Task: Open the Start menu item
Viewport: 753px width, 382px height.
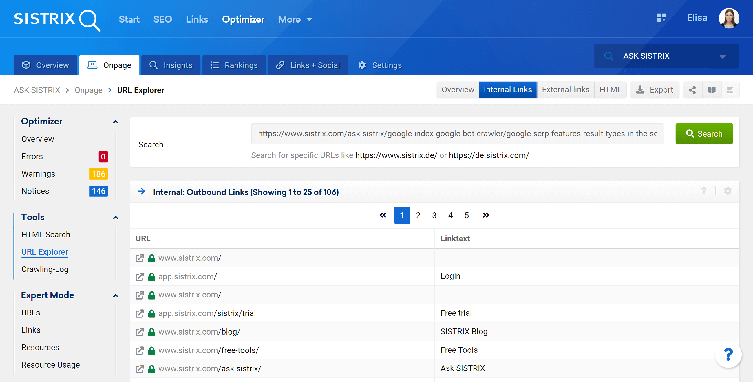Action: 129,19
